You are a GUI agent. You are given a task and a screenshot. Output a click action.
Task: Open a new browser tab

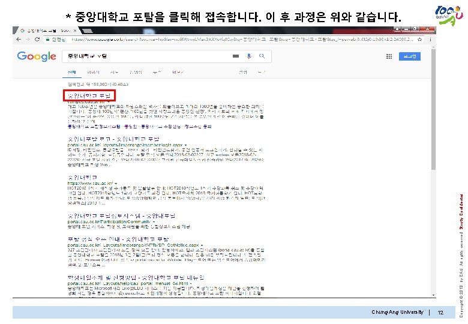coord(86,31)
